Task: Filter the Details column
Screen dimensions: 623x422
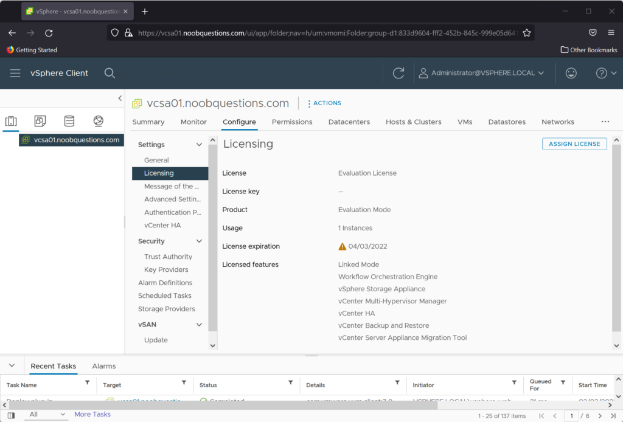Action: pos(397,382)
